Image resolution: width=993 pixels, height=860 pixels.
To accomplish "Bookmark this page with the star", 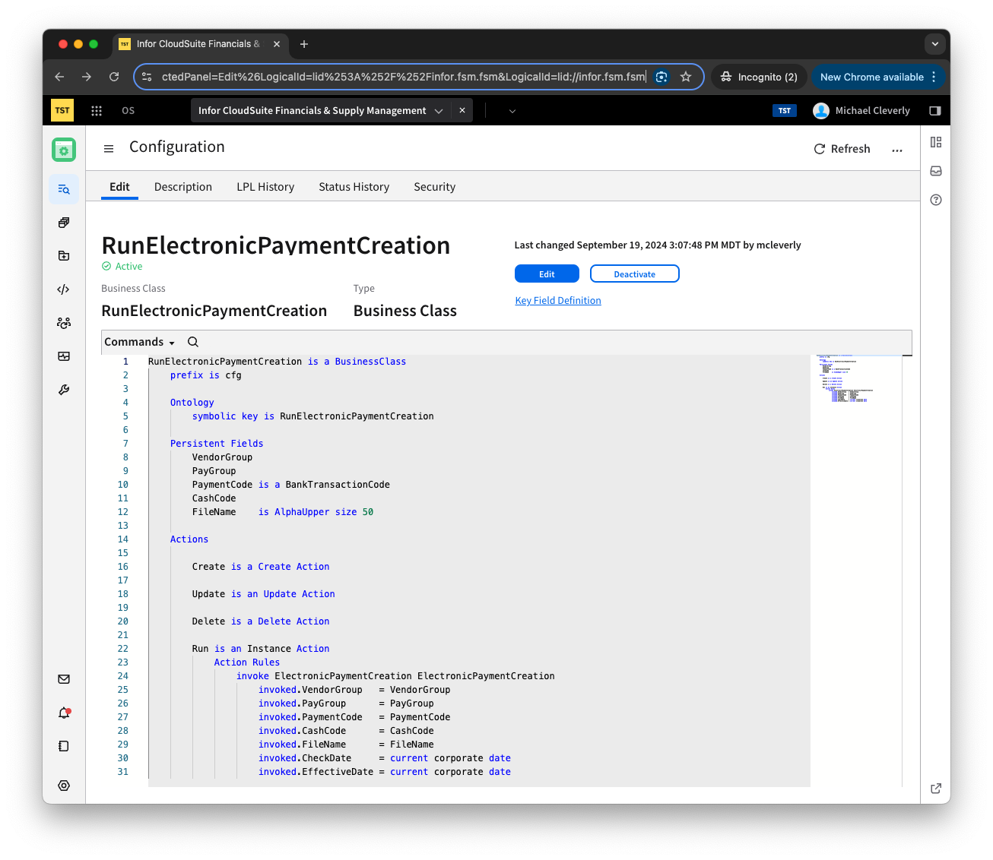I will 686,77.
